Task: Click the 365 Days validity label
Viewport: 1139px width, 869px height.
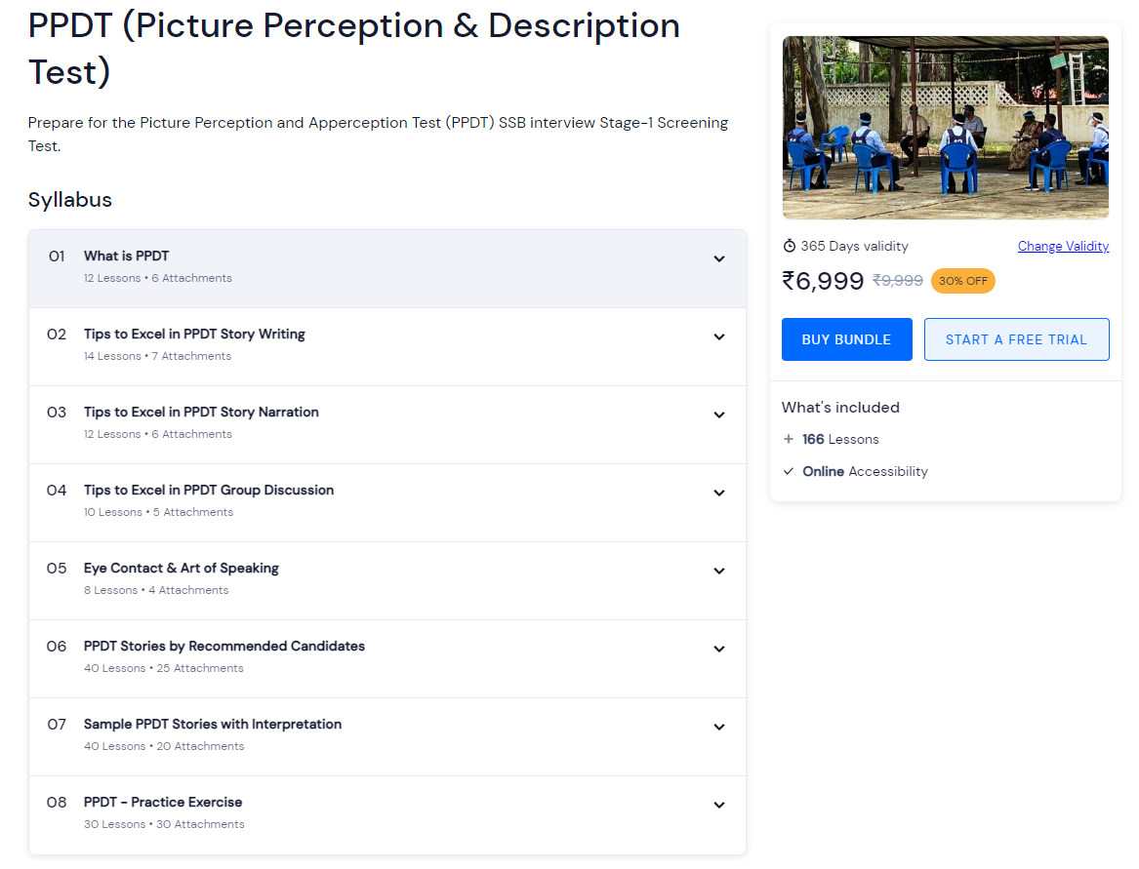Action: click(x=854, y=246)
